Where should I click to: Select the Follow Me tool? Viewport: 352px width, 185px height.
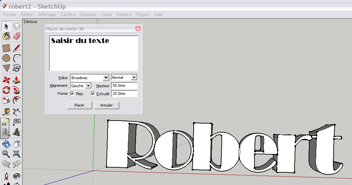[x=17, y=90]
